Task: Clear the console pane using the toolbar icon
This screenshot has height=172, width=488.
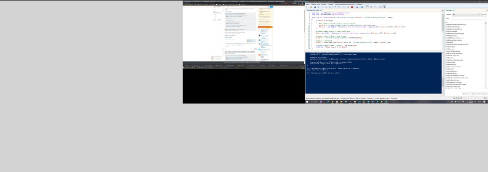Action: click(x=330, y=7)
